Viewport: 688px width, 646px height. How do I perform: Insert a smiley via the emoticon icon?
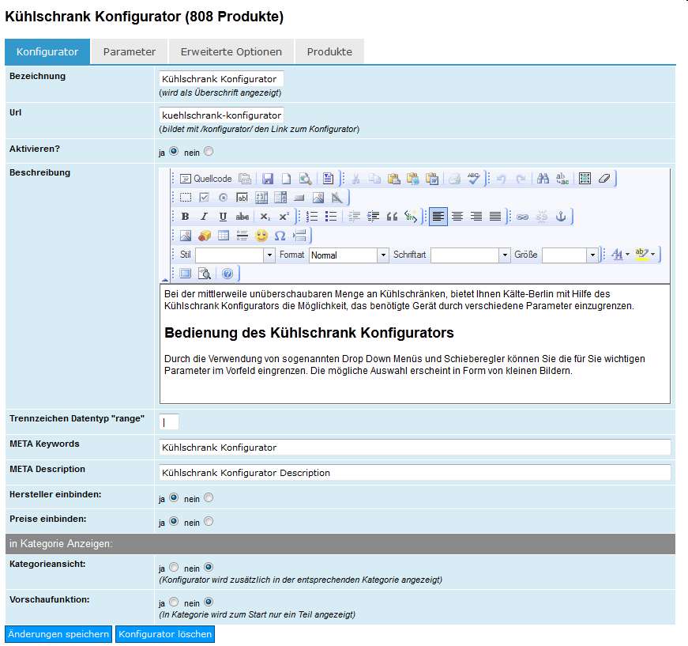[x=261, y=236]
